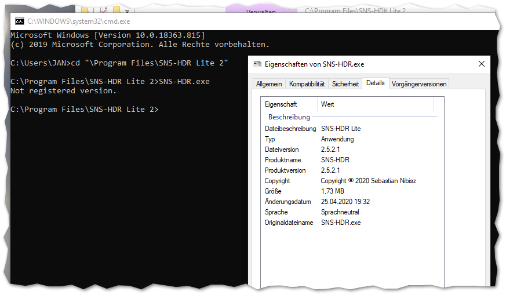The height and width of the screenshot is (295, 506).
Task: Select the Größe property label
Action: coord(273,191)
